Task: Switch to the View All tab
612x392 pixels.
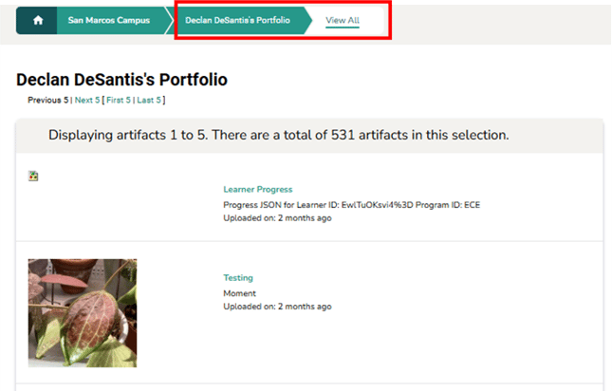Action: click(342, 20)
